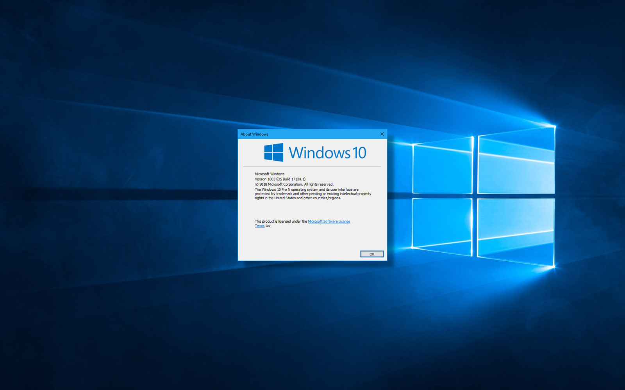This screenshot has width=625, height=390.
Task: Click the OK button in About Windows
Action: point(372,254)
